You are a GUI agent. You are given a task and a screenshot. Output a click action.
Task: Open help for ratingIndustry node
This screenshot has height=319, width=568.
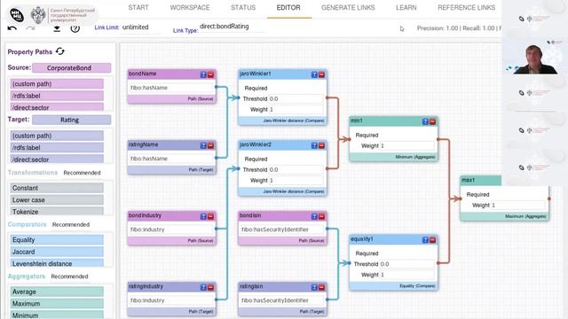click(x=203, y=287)
